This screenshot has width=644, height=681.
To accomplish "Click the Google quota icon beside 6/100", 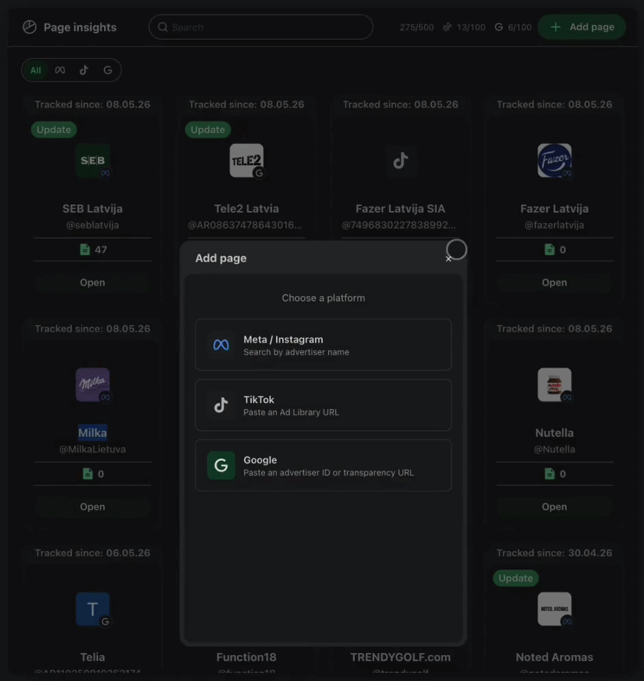I will tap(499, 27).
